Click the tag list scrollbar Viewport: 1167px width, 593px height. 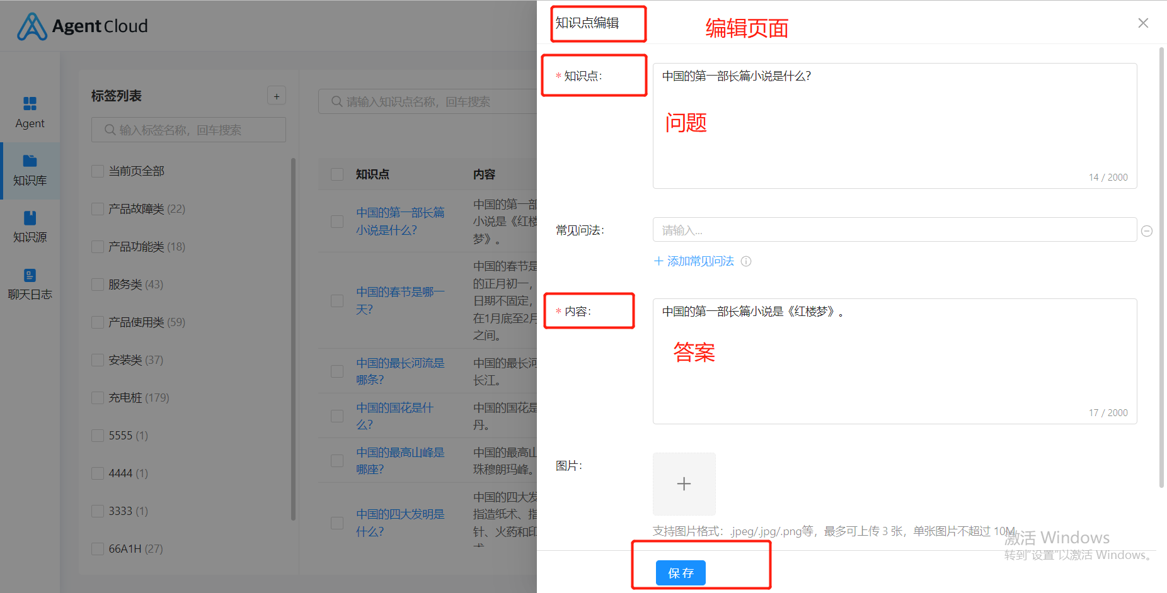[293, 340]
